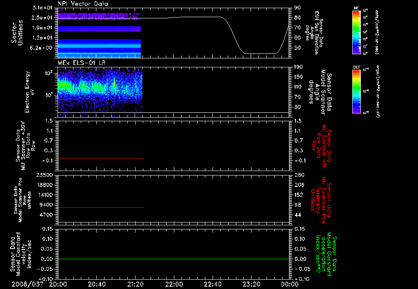The height and width of the screenshot is (289, 418).
Task: Click the green zero line in velocity panel
Action: coord(173,259)
